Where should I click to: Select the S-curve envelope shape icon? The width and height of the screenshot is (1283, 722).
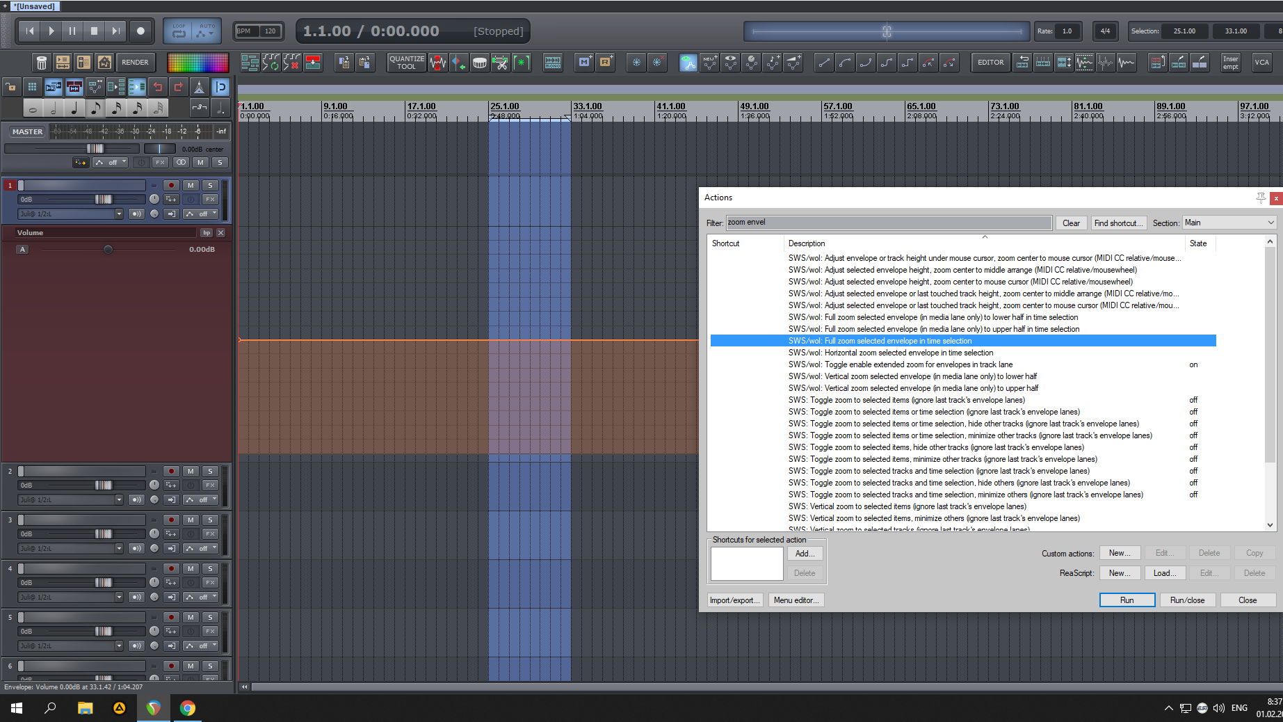click(x=887, y=63)
